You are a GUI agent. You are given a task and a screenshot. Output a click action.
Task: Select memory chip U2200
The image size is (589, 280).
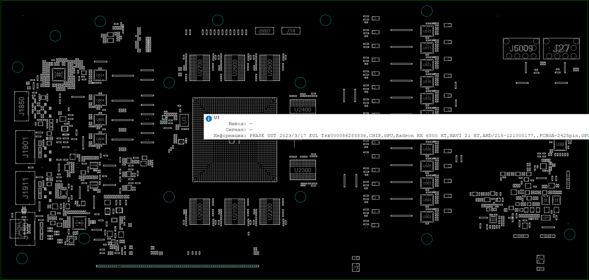(x=270, y=212)
